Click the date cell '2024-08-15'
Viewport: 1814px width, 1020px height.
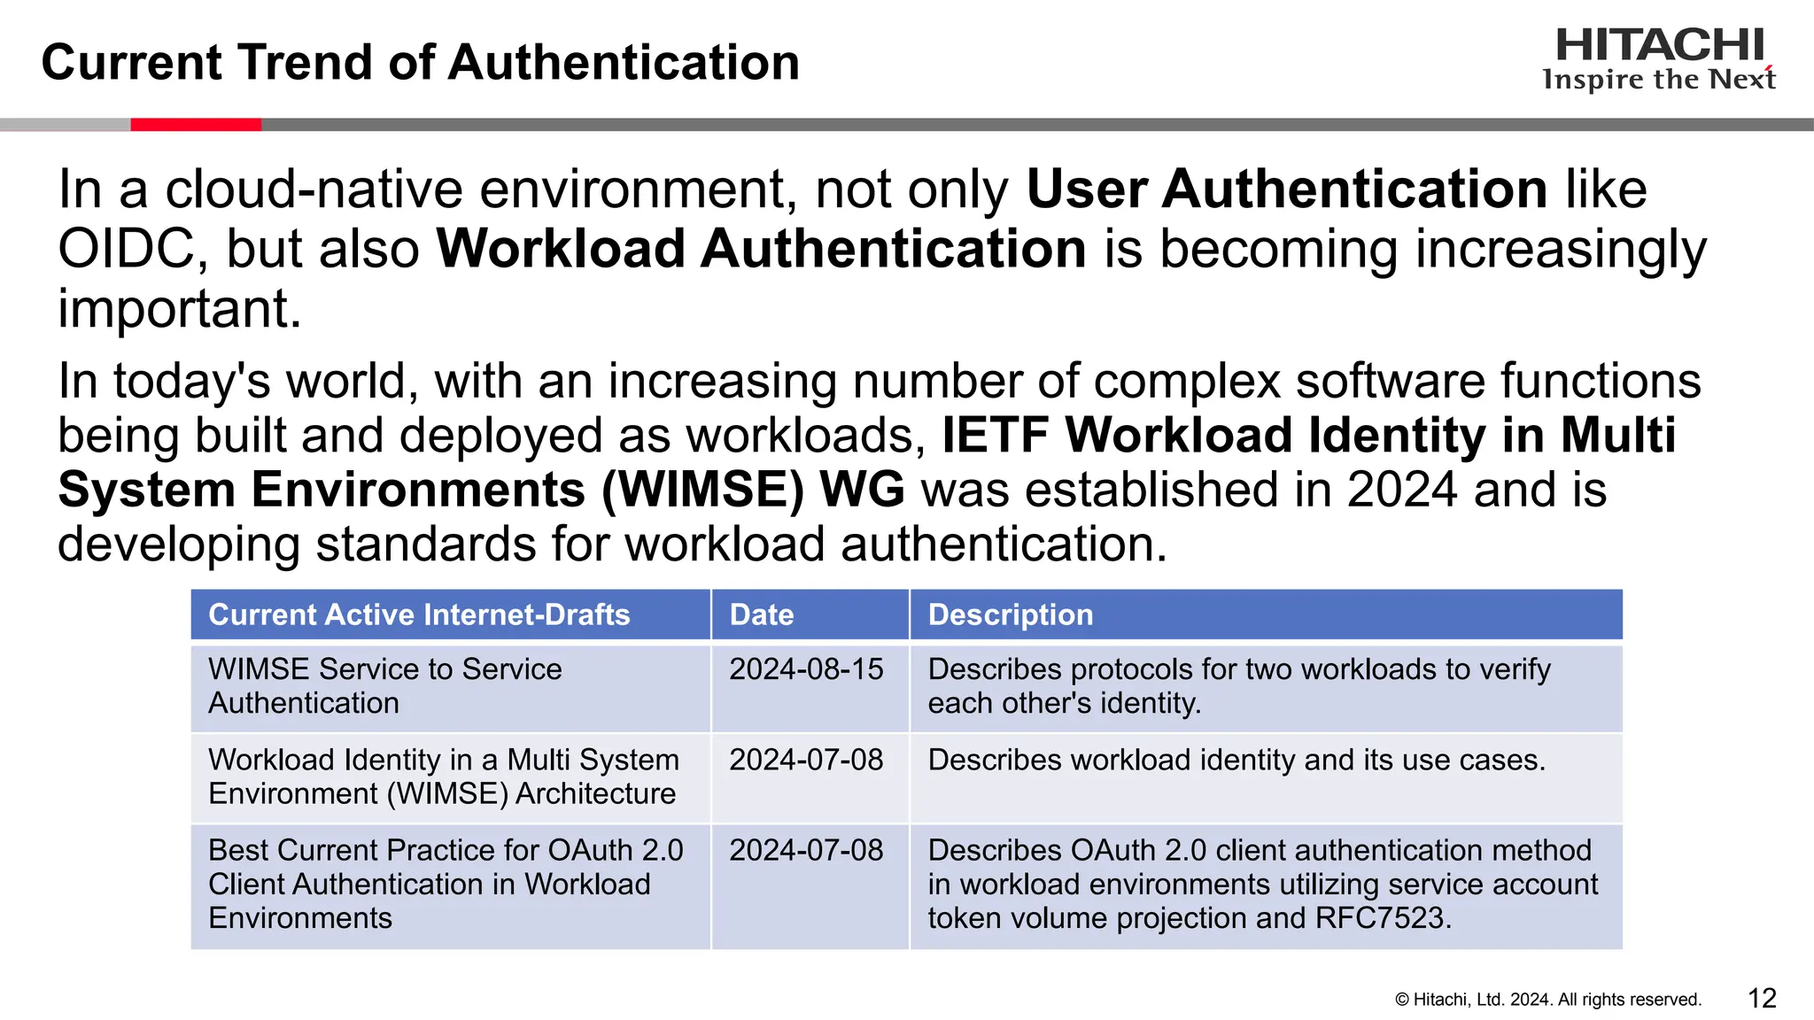(810, 687)
